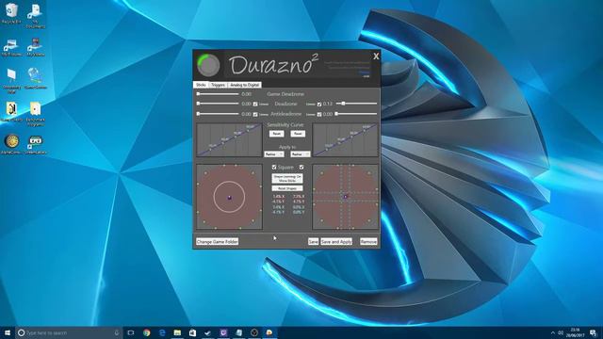Click the Remove button
603x339 pixels.
point(368,241)
